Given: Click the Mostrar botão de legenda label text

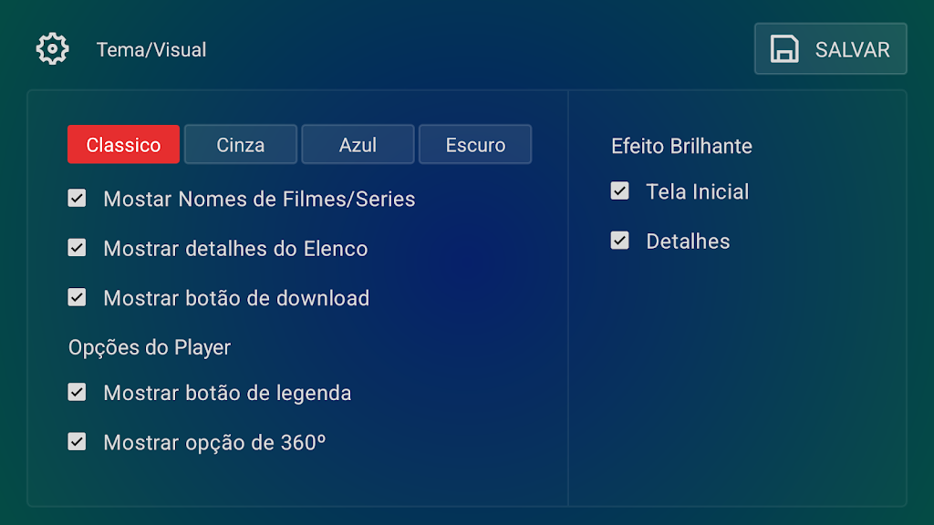Looking at the screenshot, I should (x=227, y=393).
